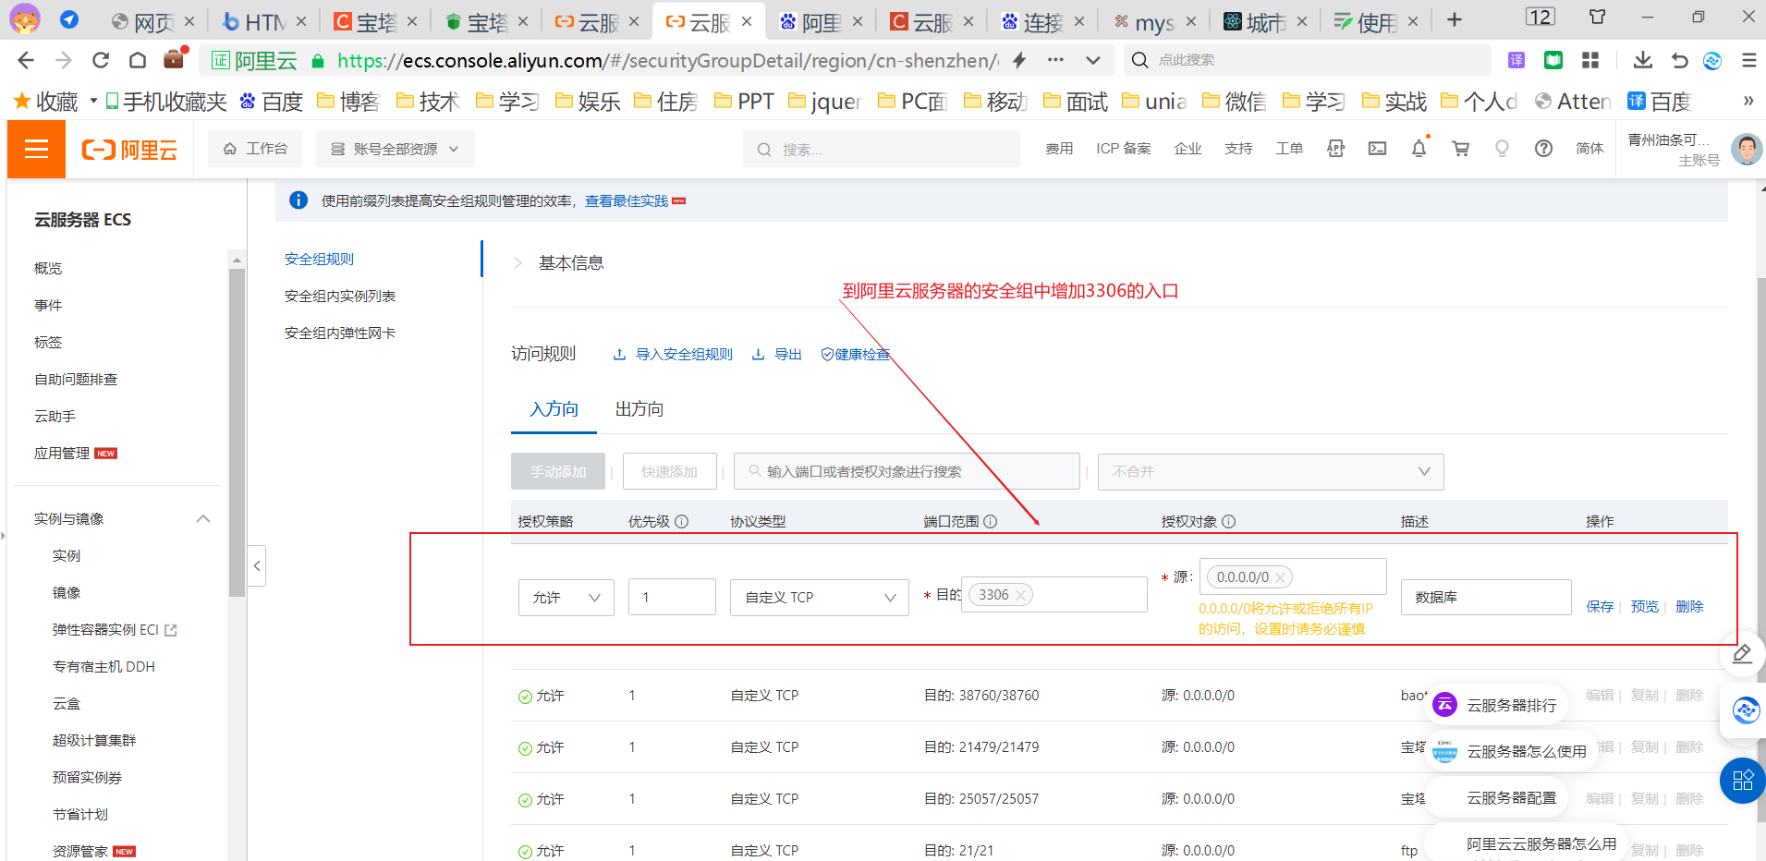This screenshot has height=861, width=1766.
Task: Click 导入安全组规则
Action: (x=673, y=355)
